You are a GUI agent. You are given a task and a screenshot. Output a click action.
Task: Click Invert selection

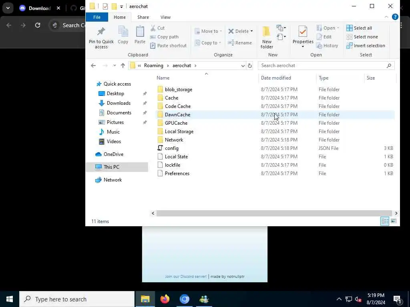tap(366, 46)
